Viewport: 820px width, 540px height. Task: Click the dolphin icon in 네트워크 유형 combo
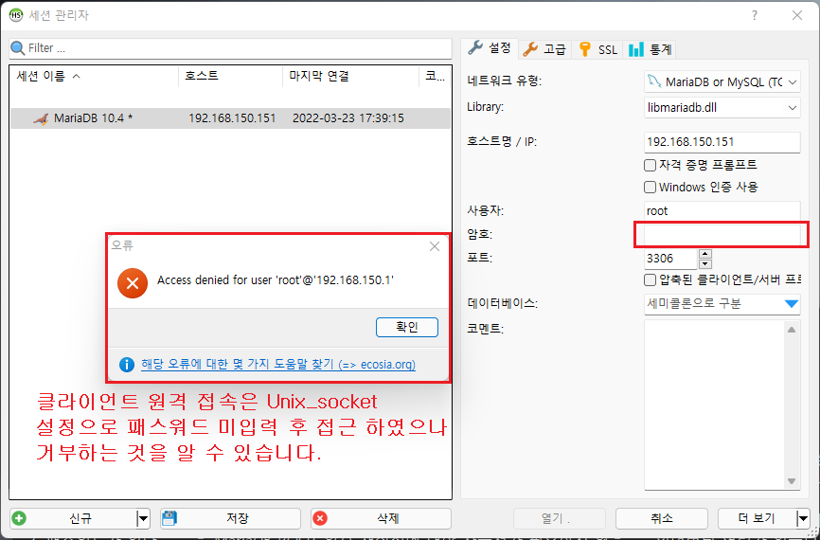click(654, 81)
